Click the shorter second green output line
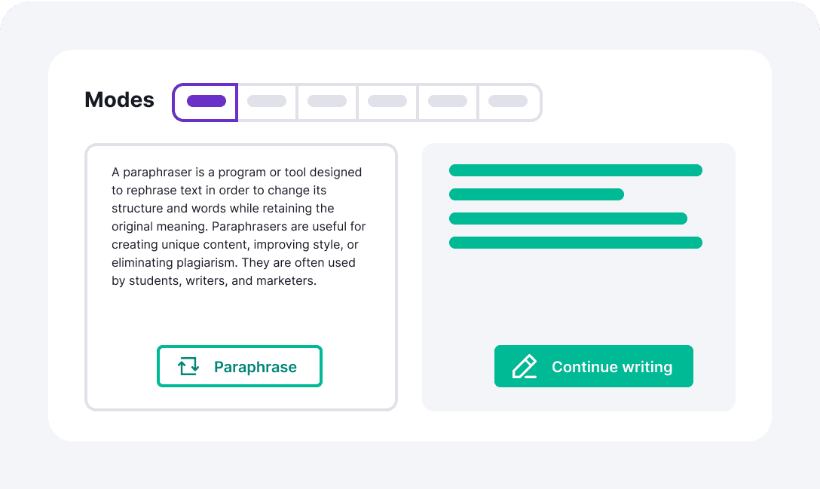This screenshot has height=489, width=820. click(537, 194)
